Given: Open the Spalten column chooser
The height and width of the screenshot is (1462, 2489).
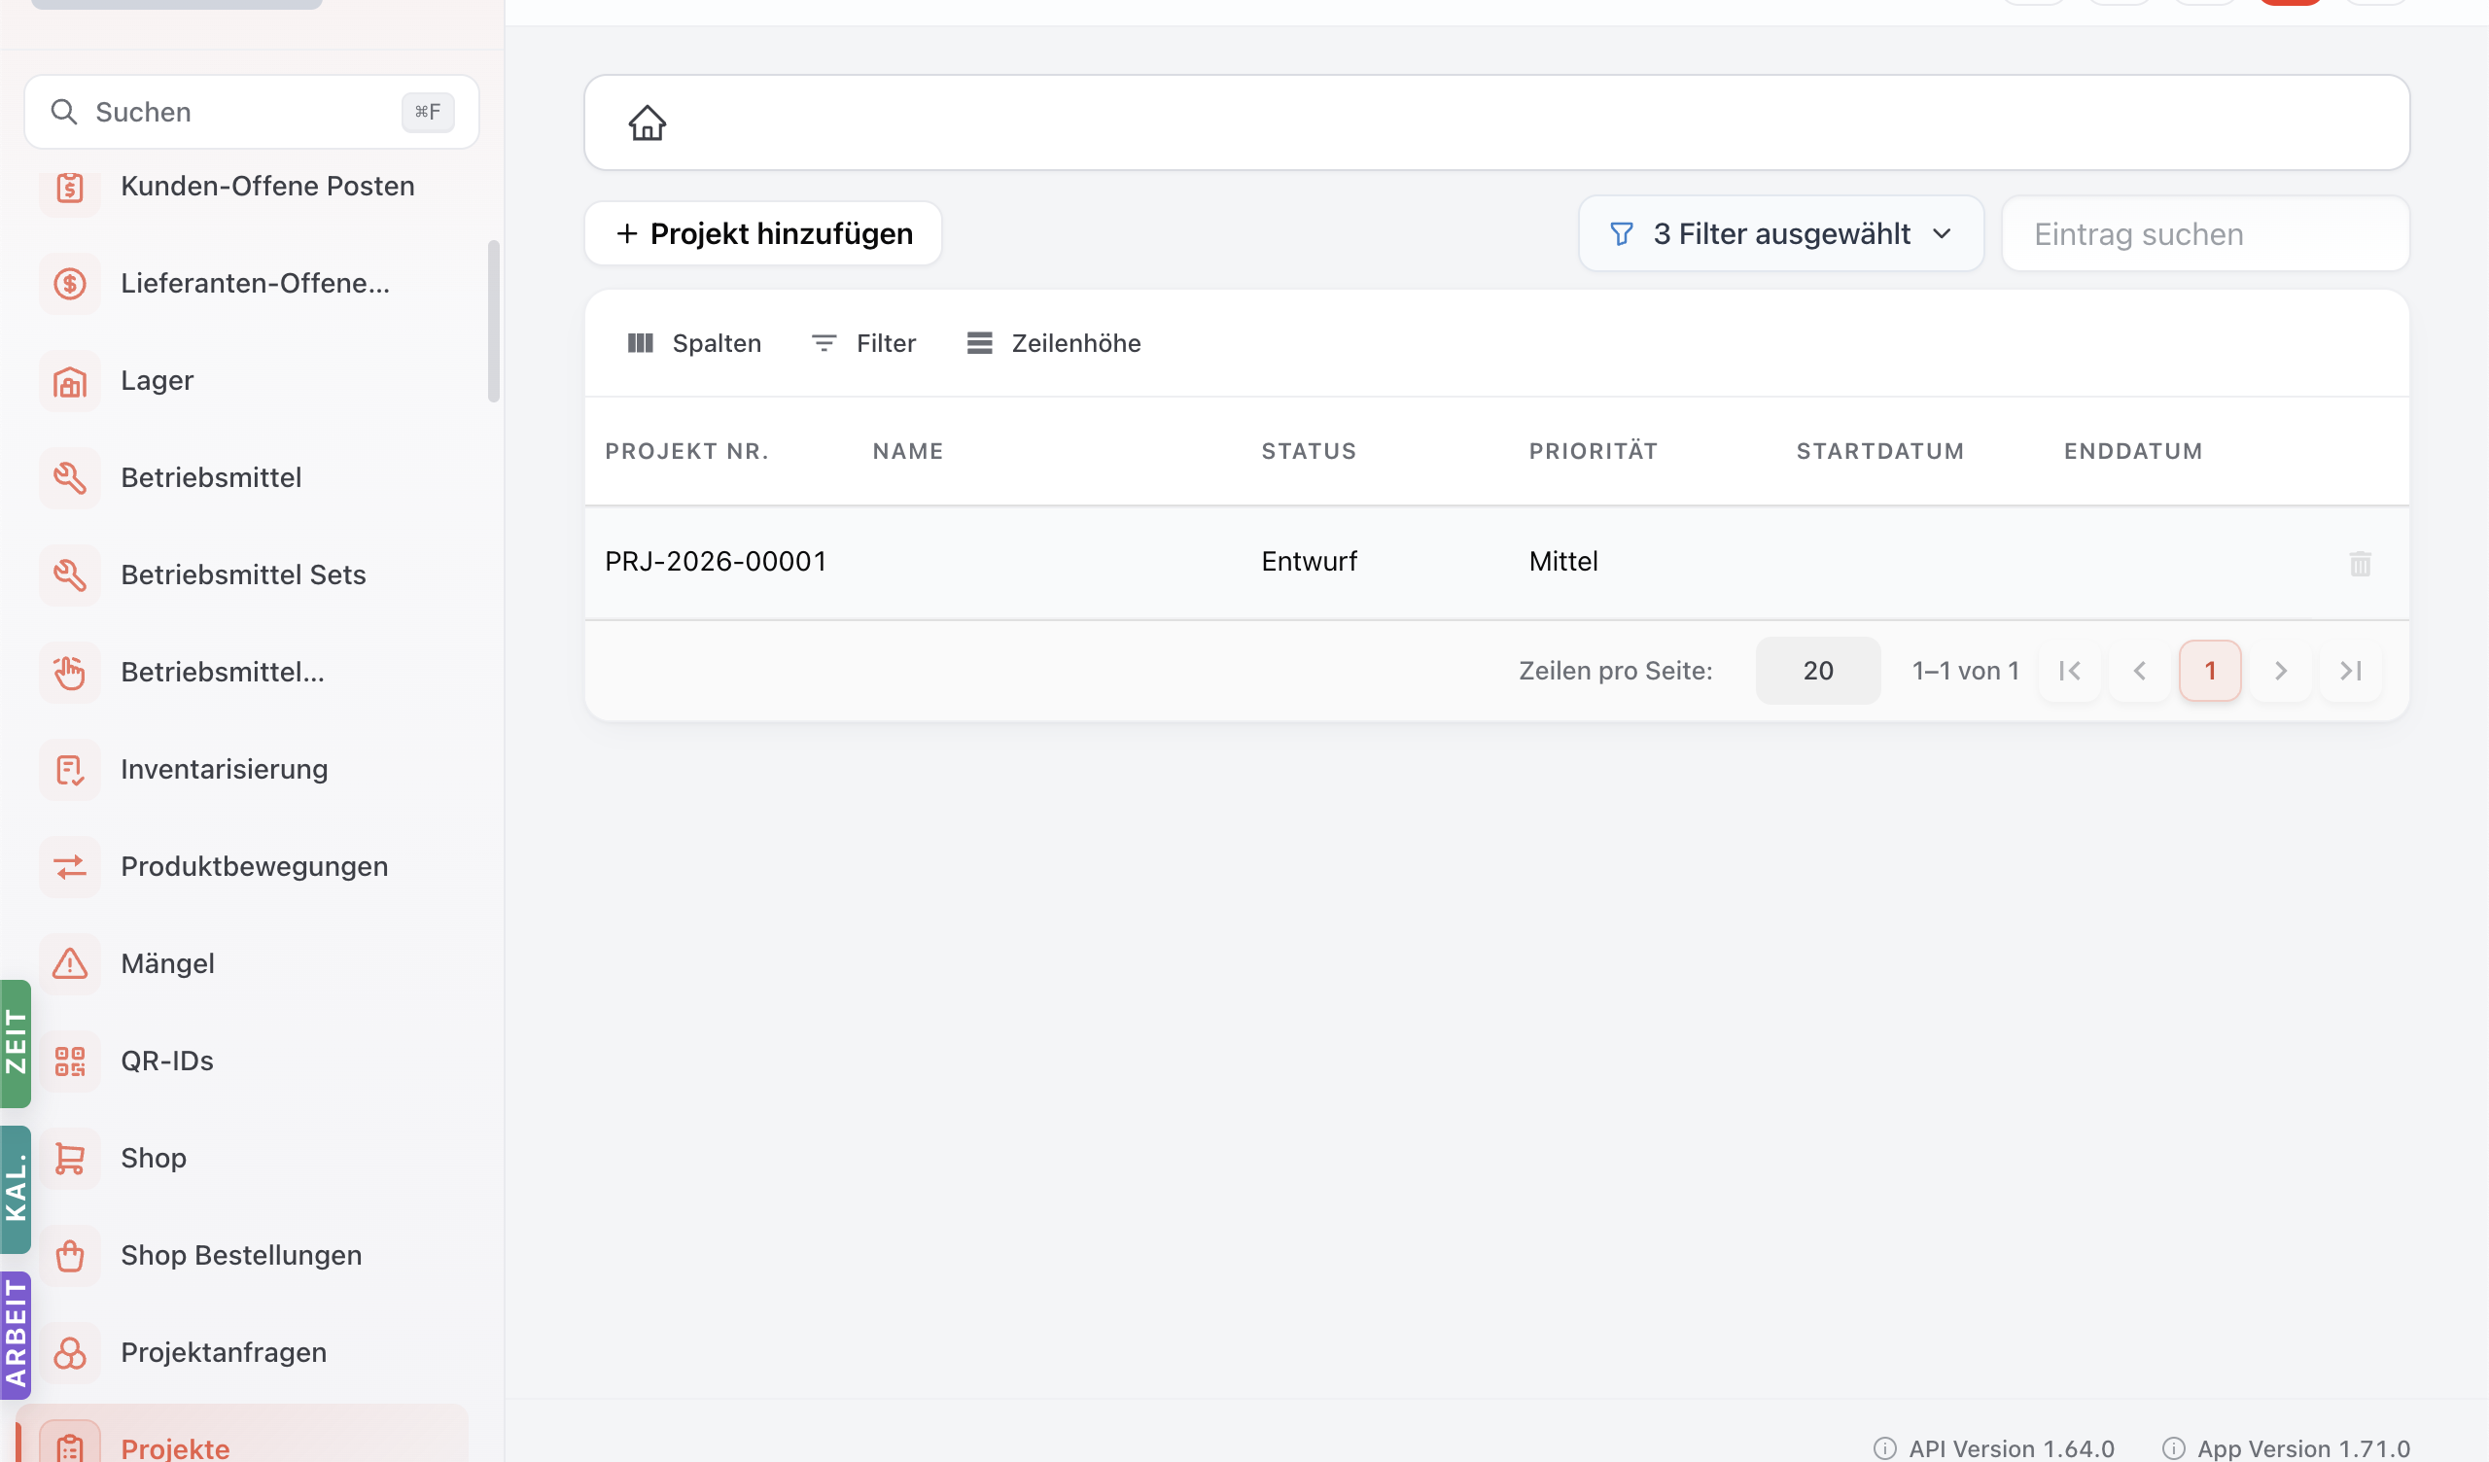Looking at the screenshot, I should (694, 344).
